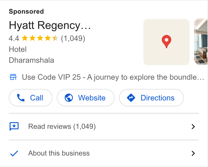This screenshot has width=208, height=167.
Task: Open the Use Code VIP 25 promotion text
Action: pyautogui.click(x=113, y=77)
